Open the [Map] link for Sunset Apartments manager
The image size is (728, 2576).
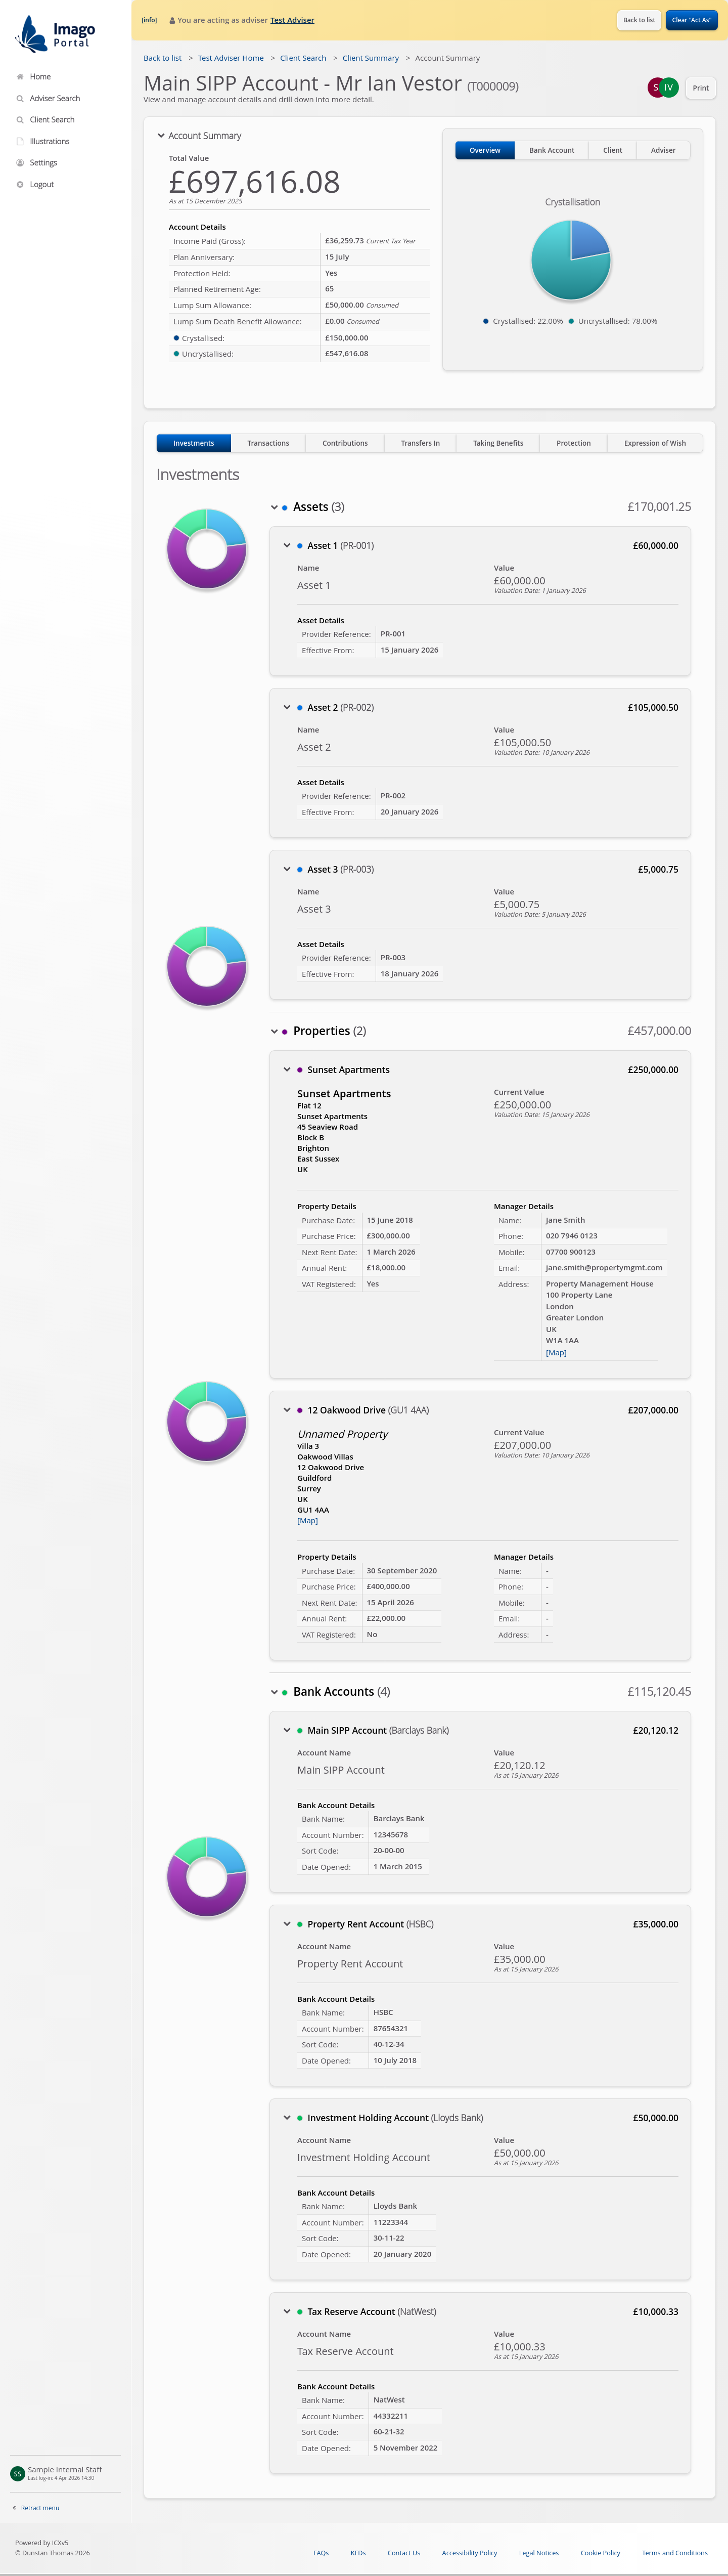pyautogui.click(x=556, y=1353)
